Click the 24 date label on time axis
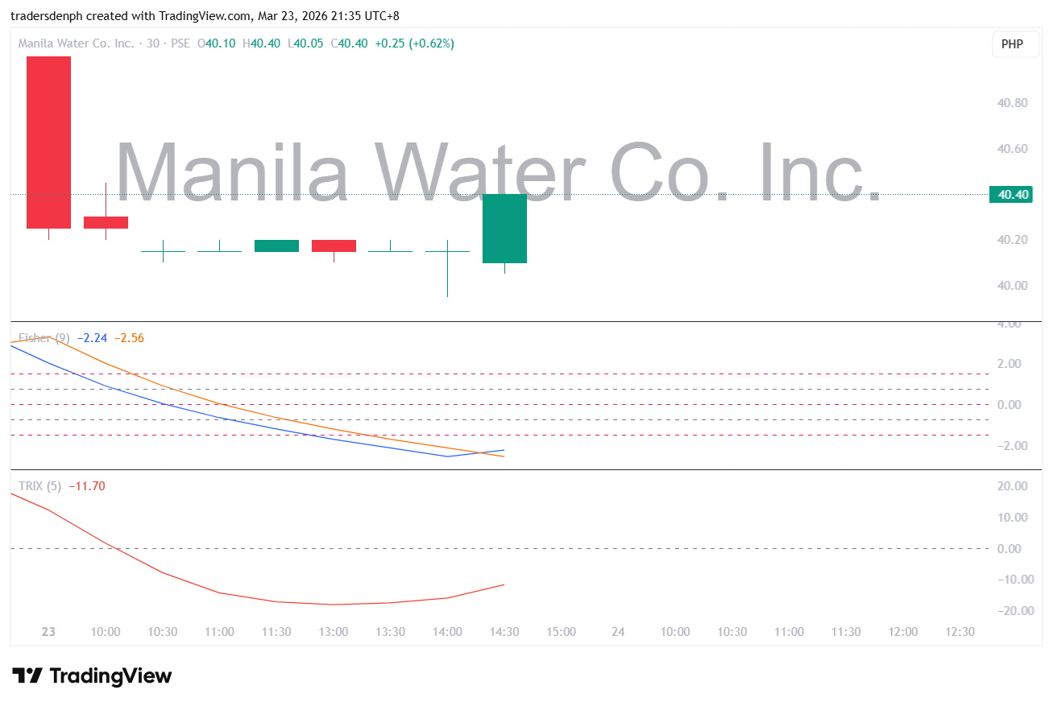This screenshot has width=1053, height=706. [x=618, y=632]
